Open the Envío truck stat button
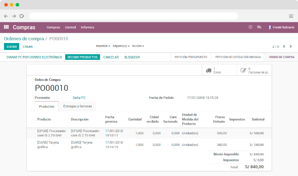Viewport: 298px width, 176px height. [219, 70]
